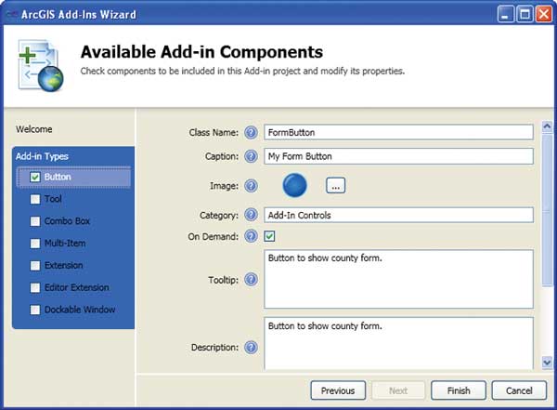This screenshot has width=557, height=410.
Task: Click into the Caption field
Action: pos(398,156)
